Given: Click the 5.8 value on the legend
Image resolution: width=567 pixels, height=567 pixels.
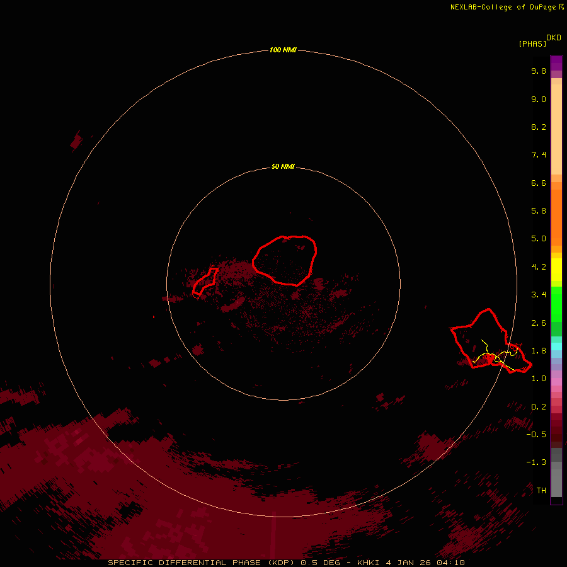Looking at the screenshot, I should tap(539, 211).
